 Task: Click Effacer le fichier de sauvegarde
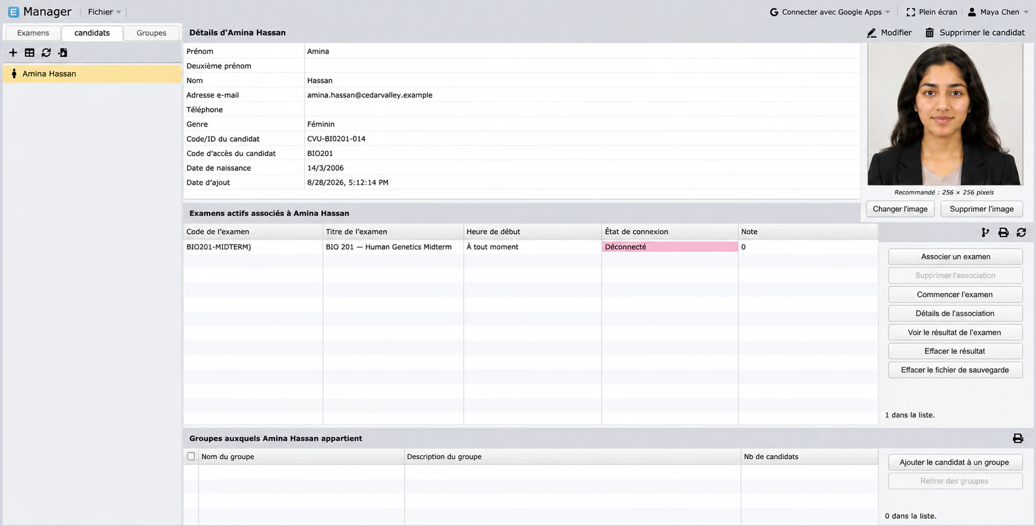pos(955,370)
